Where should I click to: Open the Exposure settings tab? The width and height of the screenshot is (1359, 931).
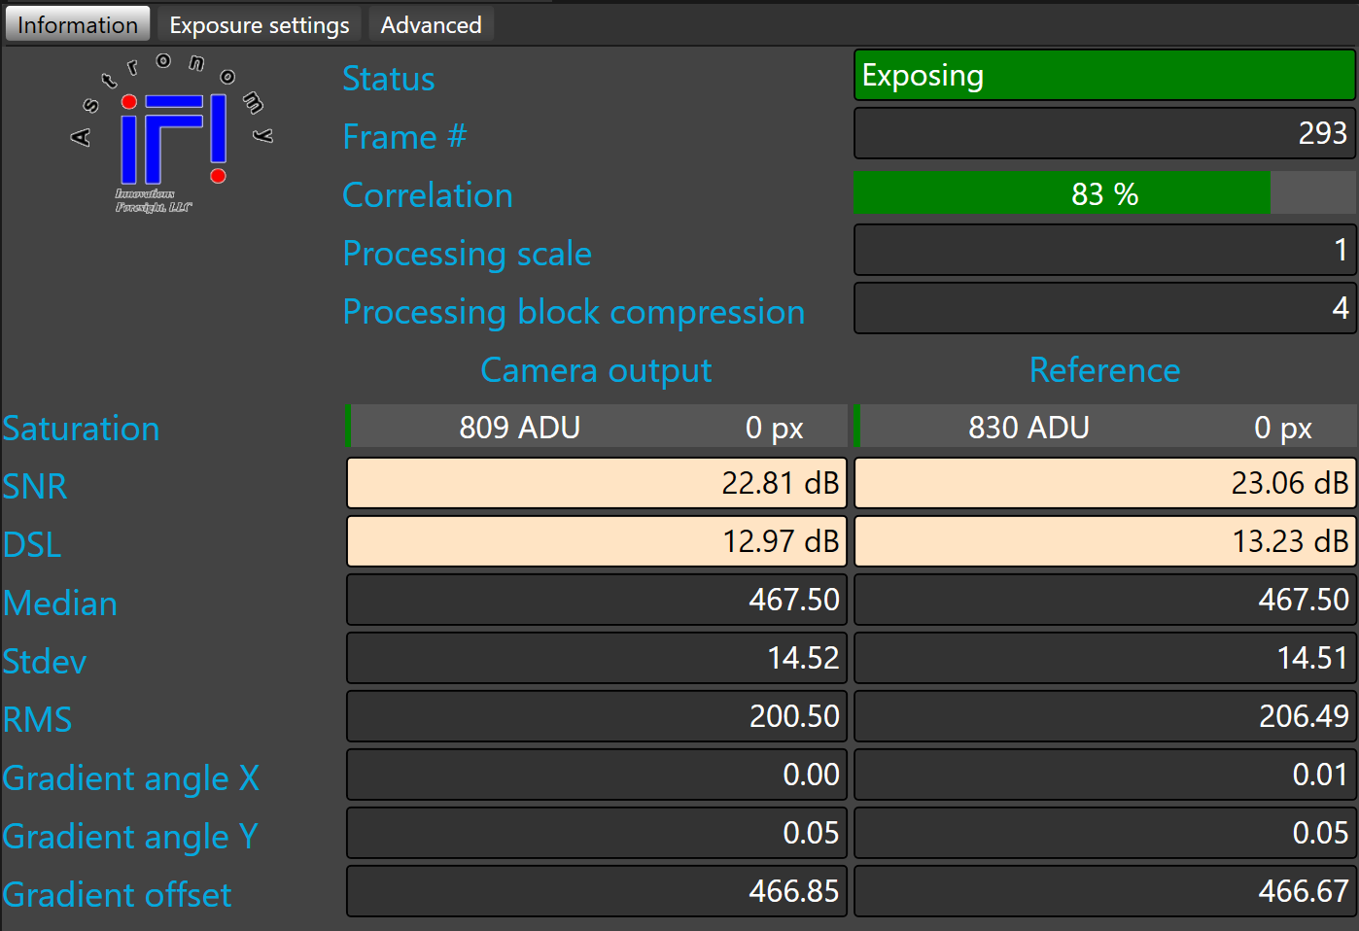260,24
